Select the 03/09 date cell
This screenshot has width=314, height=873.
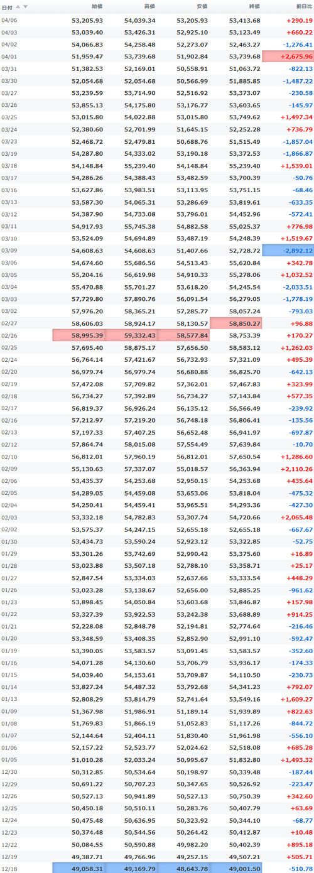tap(9, 251)
